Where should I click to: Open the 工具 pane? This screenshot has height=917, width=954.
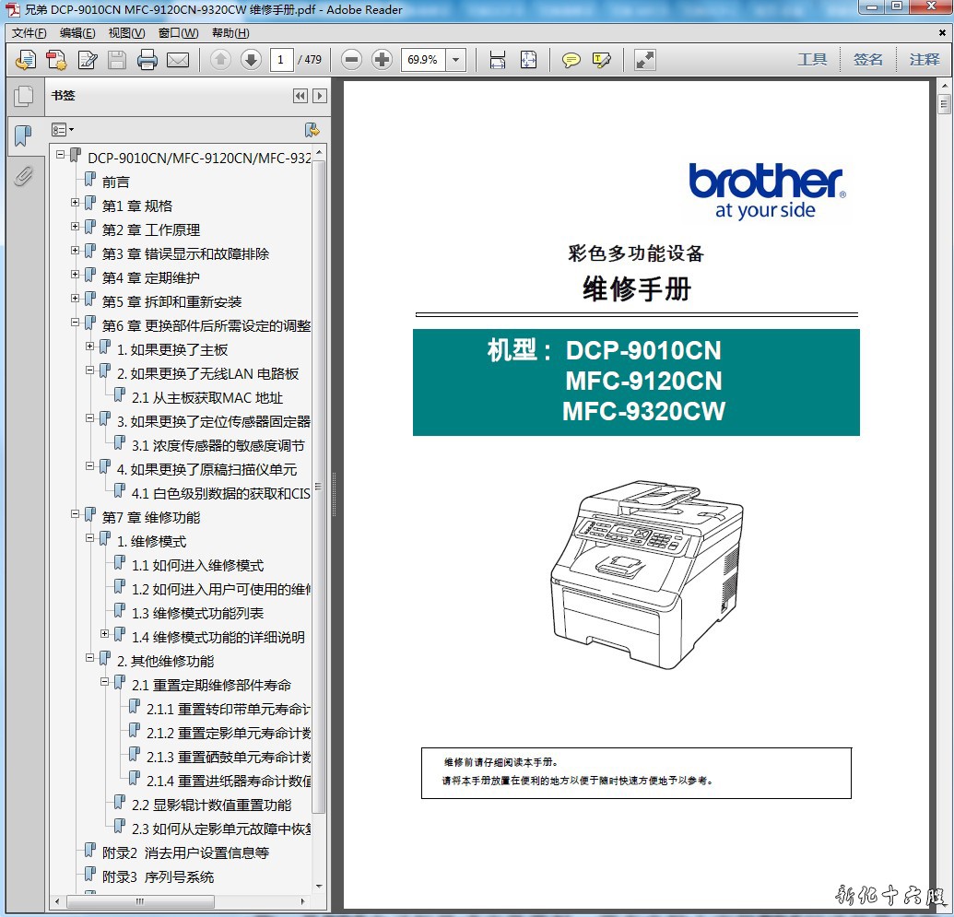[812, 60]
